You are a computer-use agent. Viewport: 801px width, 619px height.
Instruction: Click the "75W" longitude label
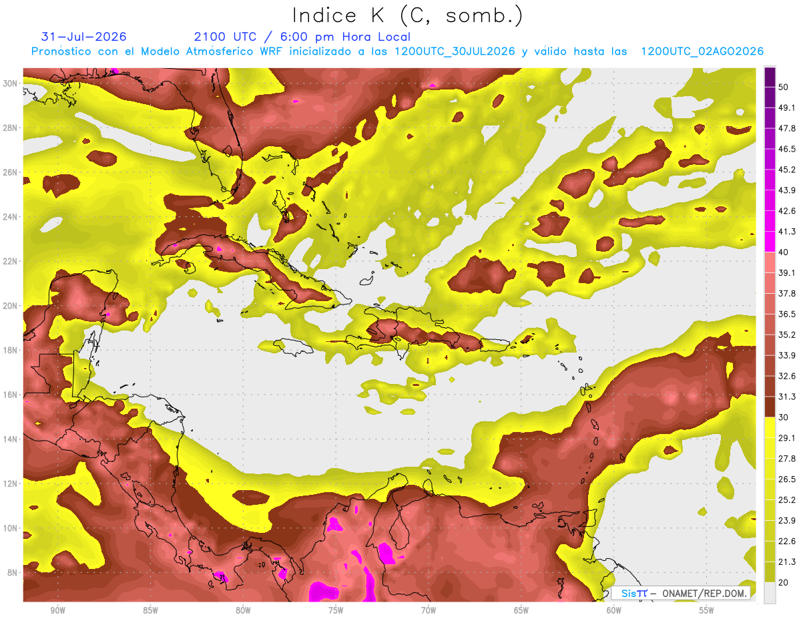pos(336,611)
